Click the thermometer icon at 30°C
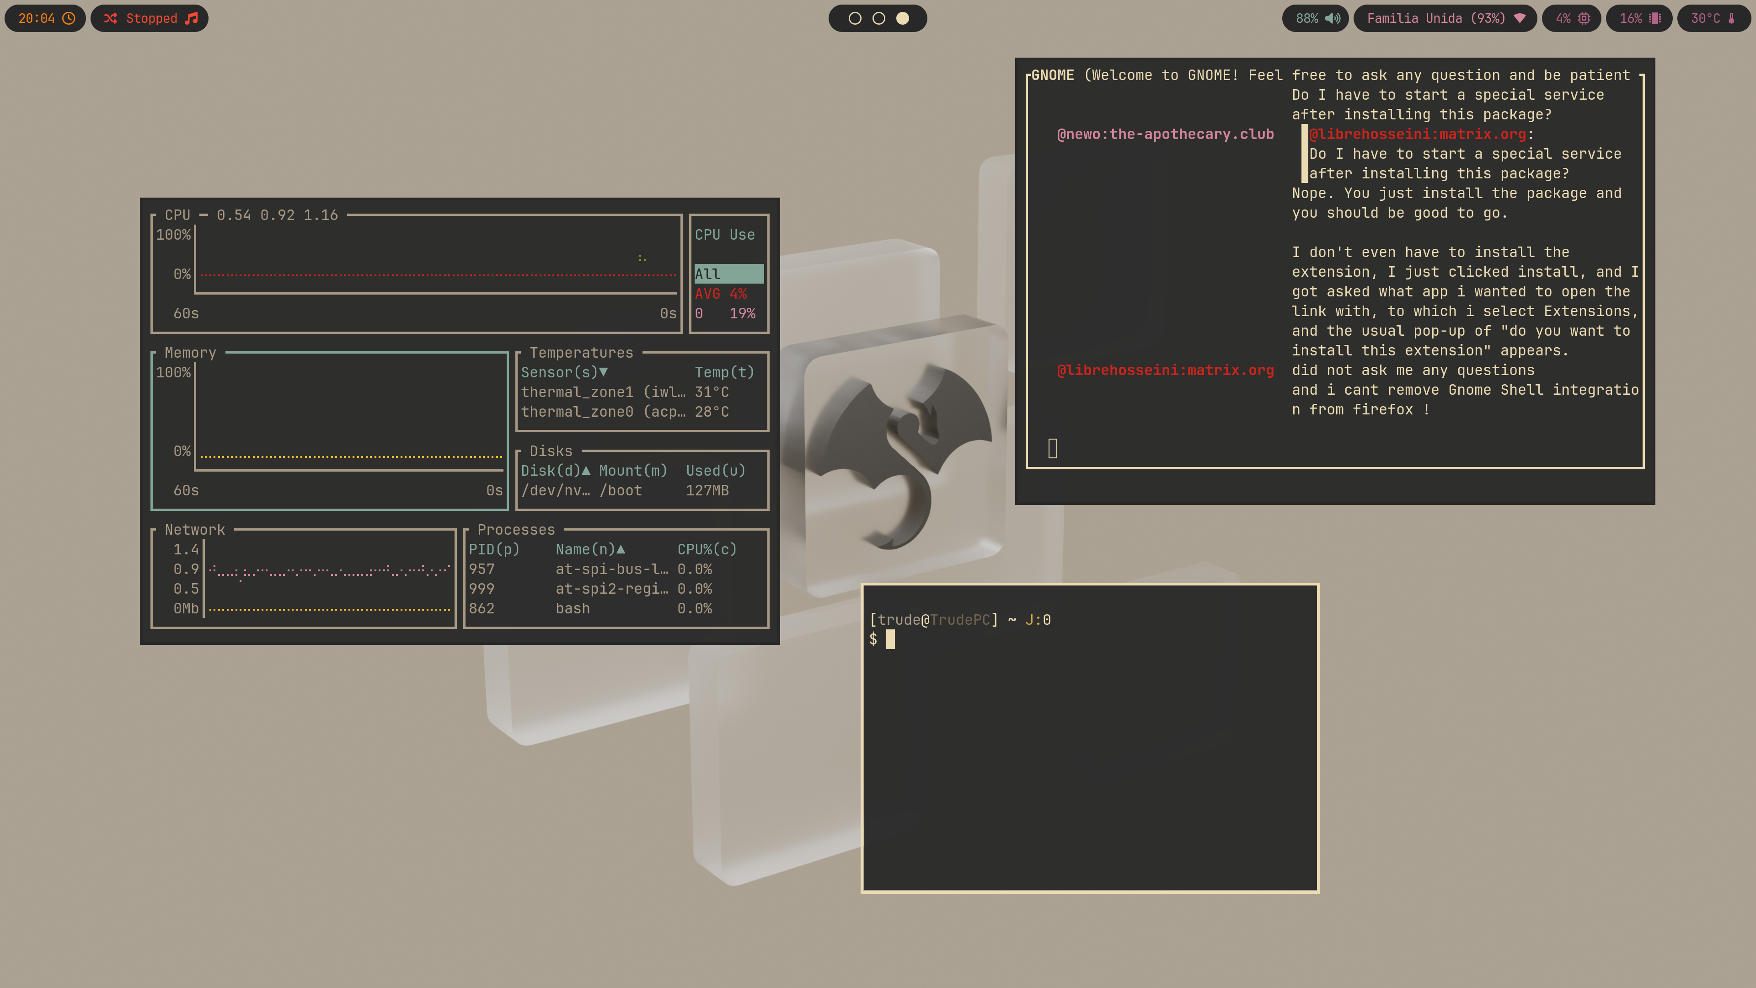The height and width of the screenshot is (988, 1756). click(1731, 18)
